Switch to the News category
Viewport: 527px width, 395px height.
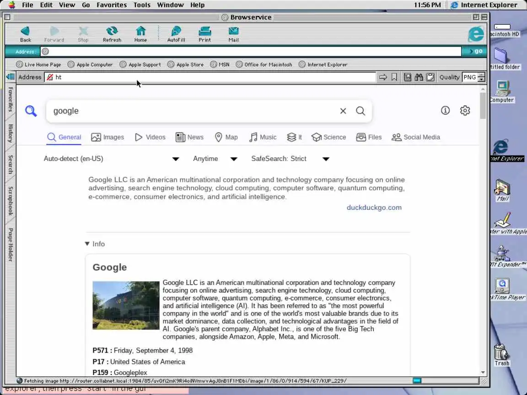coord(189,137)
